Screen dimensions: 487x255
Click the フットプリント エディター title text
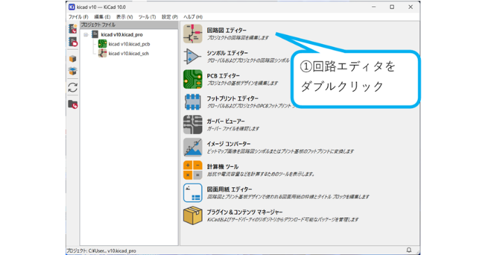[232, 99]
